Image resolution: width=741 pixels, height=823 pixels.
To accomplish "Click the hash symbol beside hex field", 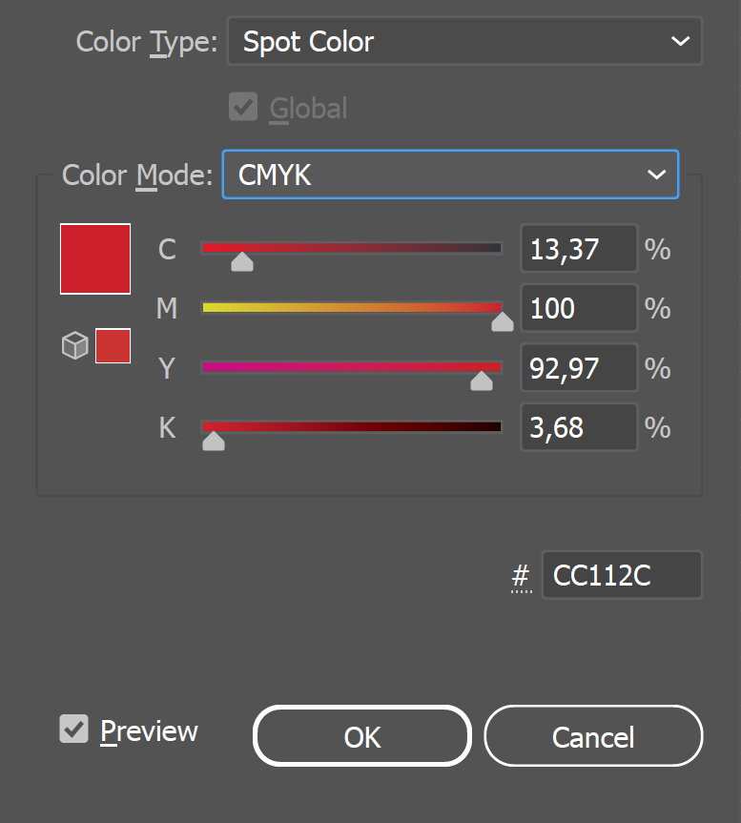I will 521,576.
